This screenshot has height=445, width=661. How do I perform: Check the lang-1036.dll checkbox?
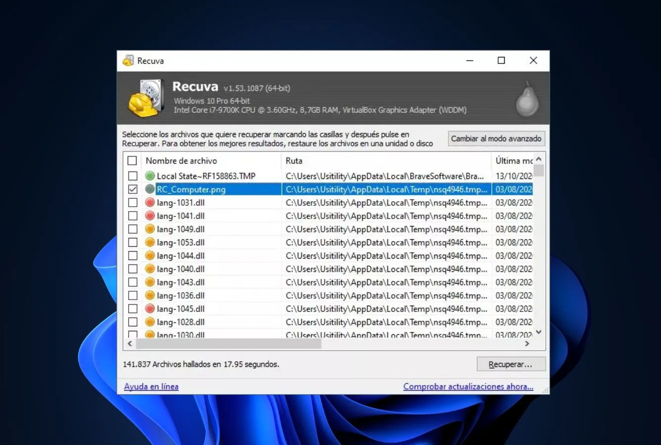tap(133, 295)
